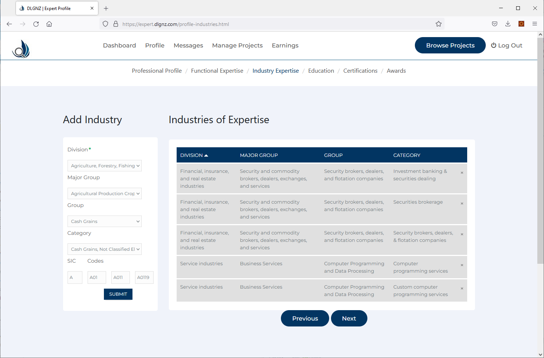
Task: Click the orange extension icon in toolbar
Action: tap(521, 24)
